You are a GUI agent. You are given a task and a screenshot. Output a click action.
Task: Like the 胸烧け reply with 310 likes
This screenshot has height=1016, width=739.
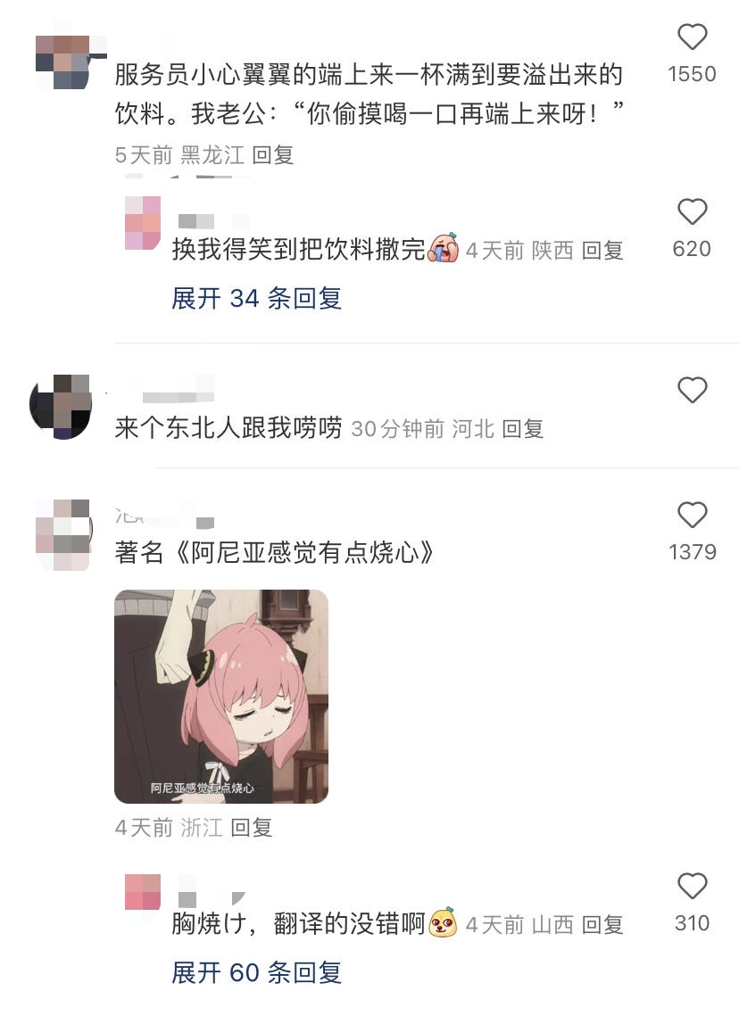coord(692,886)
